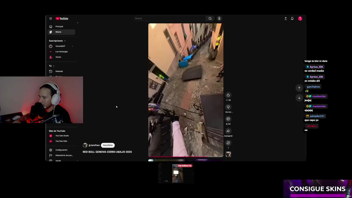Click the Buscar search field
Viewport: 352px width, 198px height.
(x=169, y=18)
